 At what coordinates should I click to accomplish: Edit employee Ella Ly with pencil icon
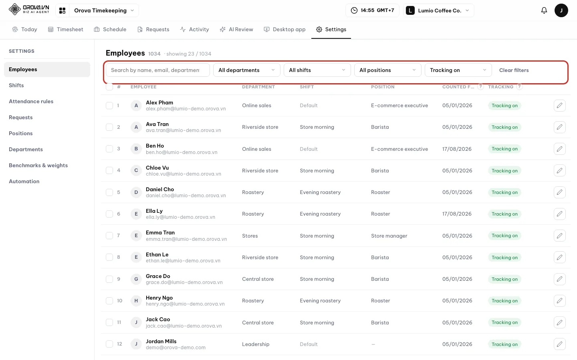coord(559,214)
